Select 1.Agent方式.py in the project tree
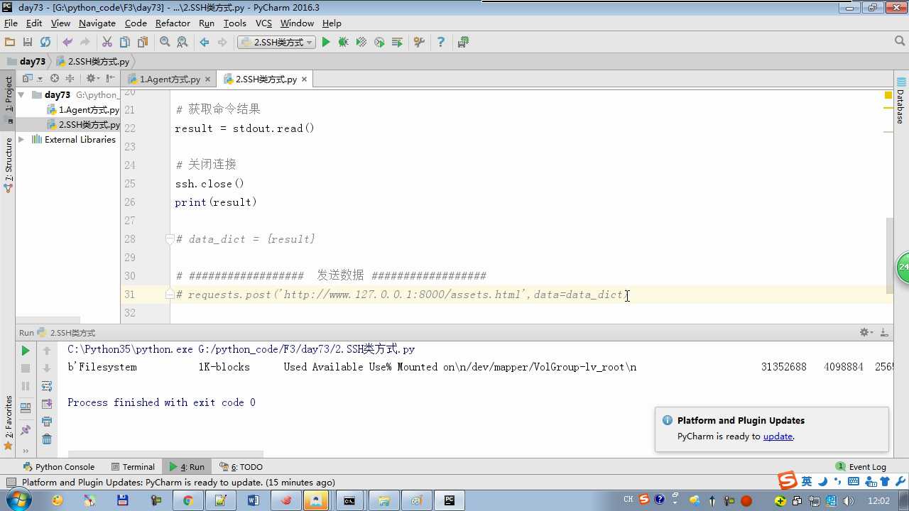This screenshot has width=909, height=511. 82,110
